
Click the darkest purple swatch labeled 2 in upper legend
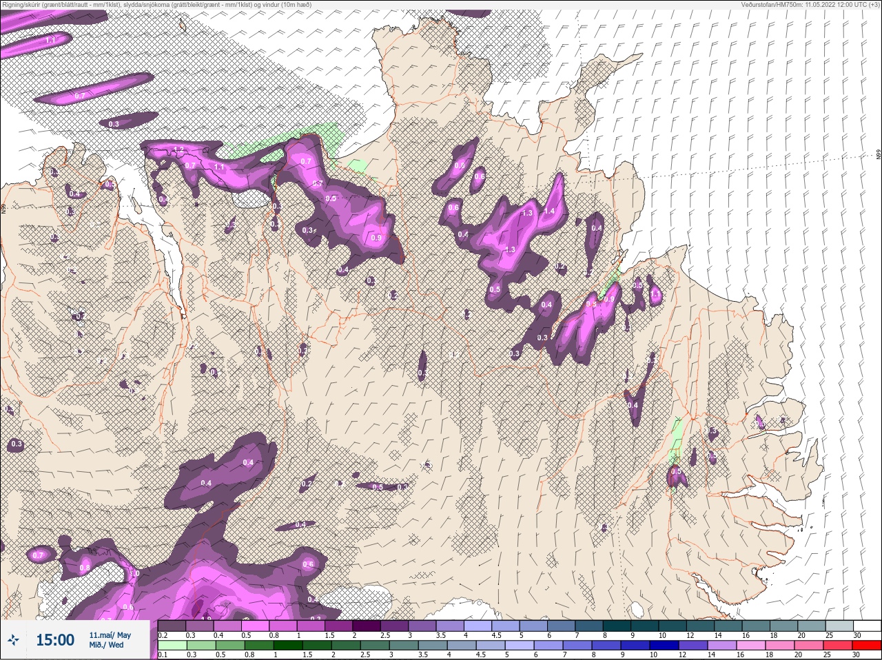pos(367,626)
